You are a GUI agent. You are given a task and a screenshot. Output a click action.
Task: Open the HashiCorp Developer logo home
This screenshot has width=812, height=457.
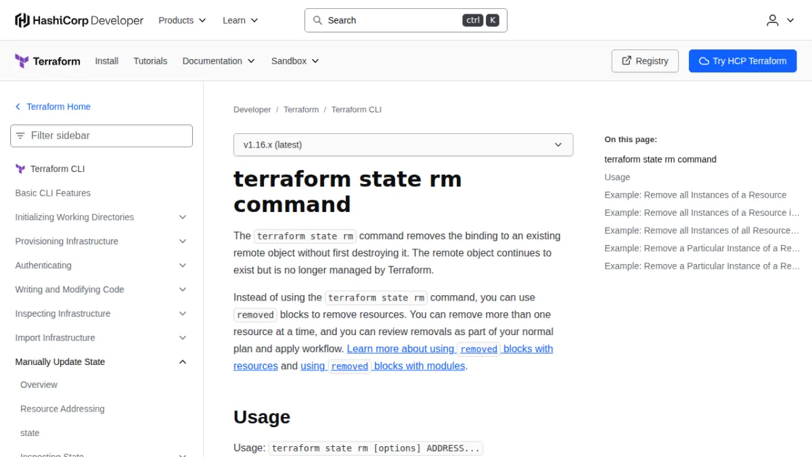(x=79, y=20)
